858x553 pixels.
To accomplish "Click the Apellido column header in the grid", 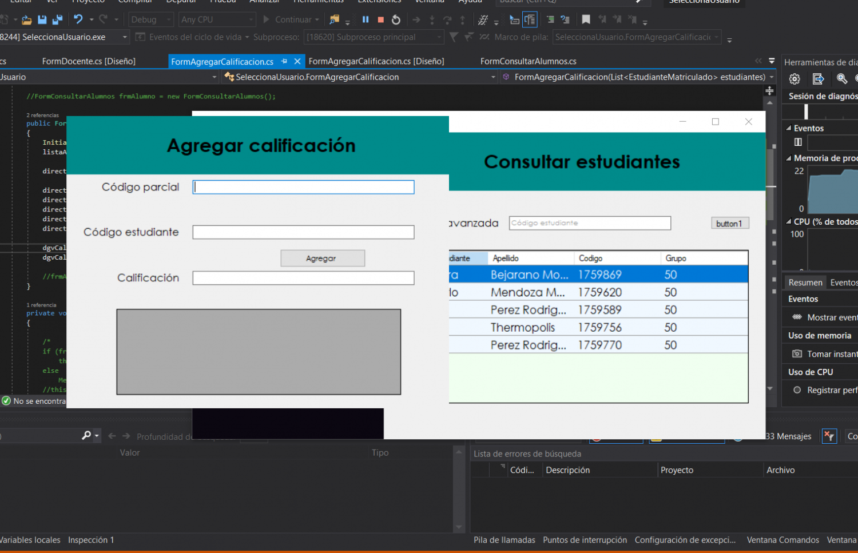I will (530, 258).
